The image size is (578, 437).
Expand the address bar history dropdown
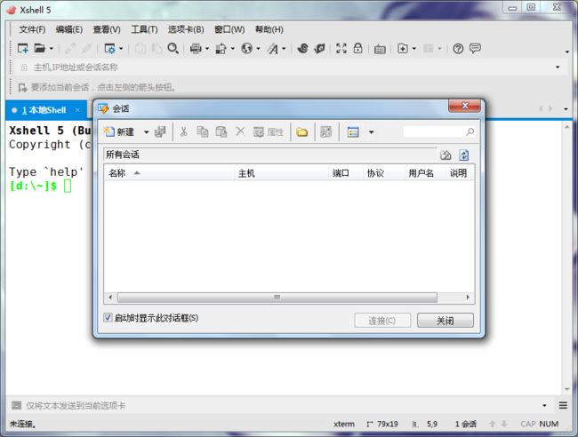[558, 67]
